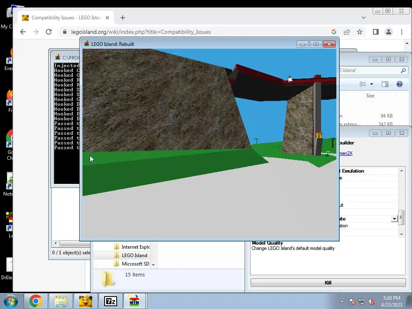Screen dimensions: 412x309
Task: Open dropdown arrow in Rebuilder property grid
Action: coord(394,219)
